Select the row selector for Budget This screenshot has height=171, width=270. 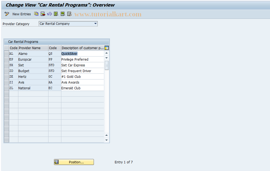pyautogui.click(x=7, y=71)
